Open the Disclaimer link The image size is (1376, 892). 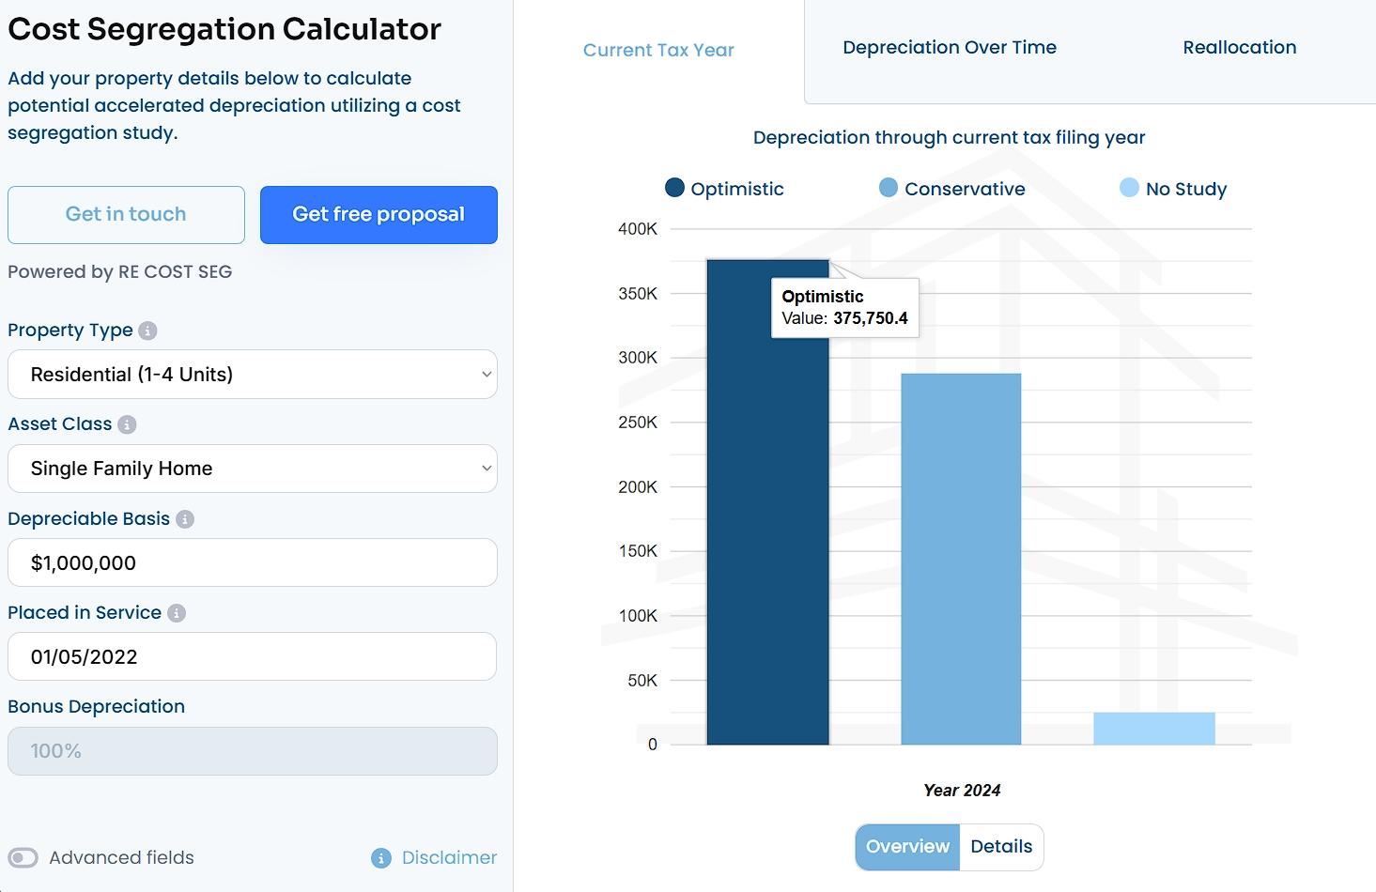click(x=449, y=858)
